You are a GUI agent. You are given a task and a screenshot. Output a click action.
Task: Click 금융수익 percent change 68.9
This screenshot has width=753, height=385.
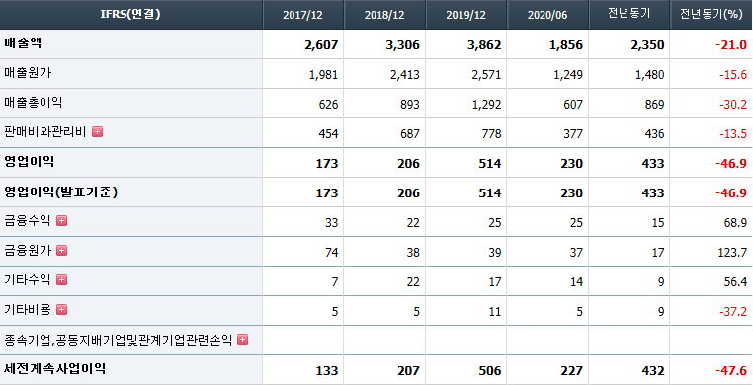[x=736, y=223]
